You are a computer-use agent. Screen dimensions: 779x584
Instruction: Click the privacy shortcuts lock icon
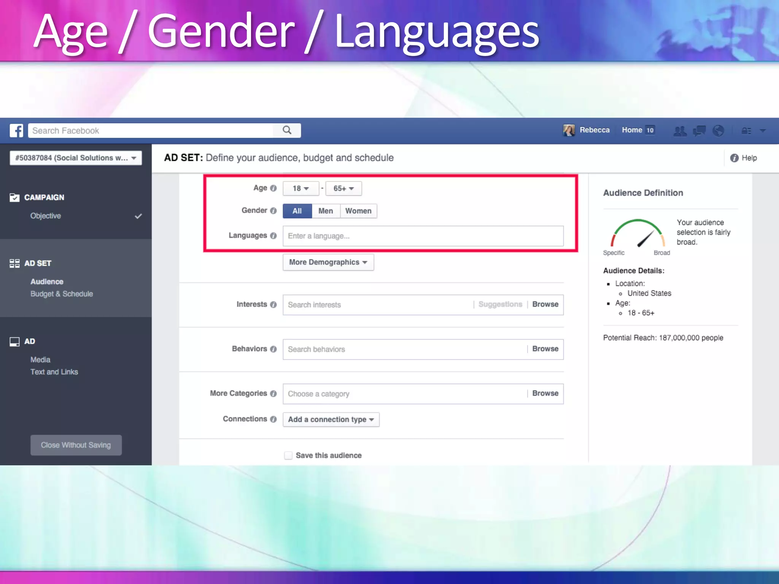point(746,131)
